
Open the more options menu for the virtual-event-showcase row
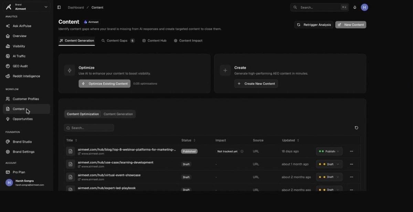351,177
